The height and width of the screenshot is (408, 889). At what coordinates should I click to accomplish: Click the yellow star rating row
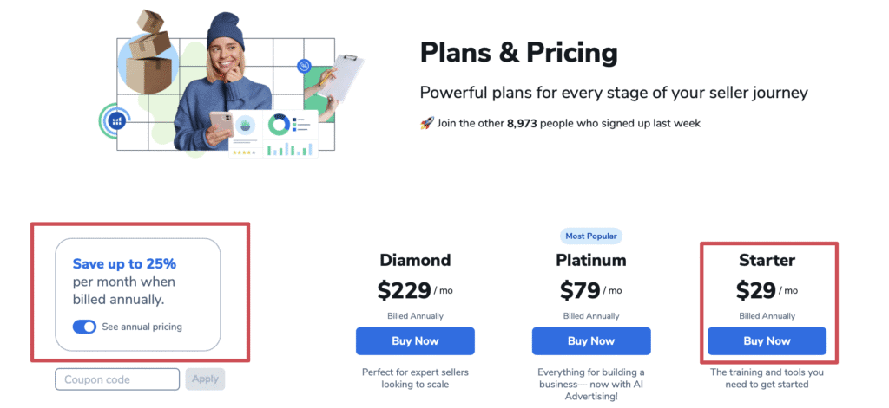tap(244, 152)
